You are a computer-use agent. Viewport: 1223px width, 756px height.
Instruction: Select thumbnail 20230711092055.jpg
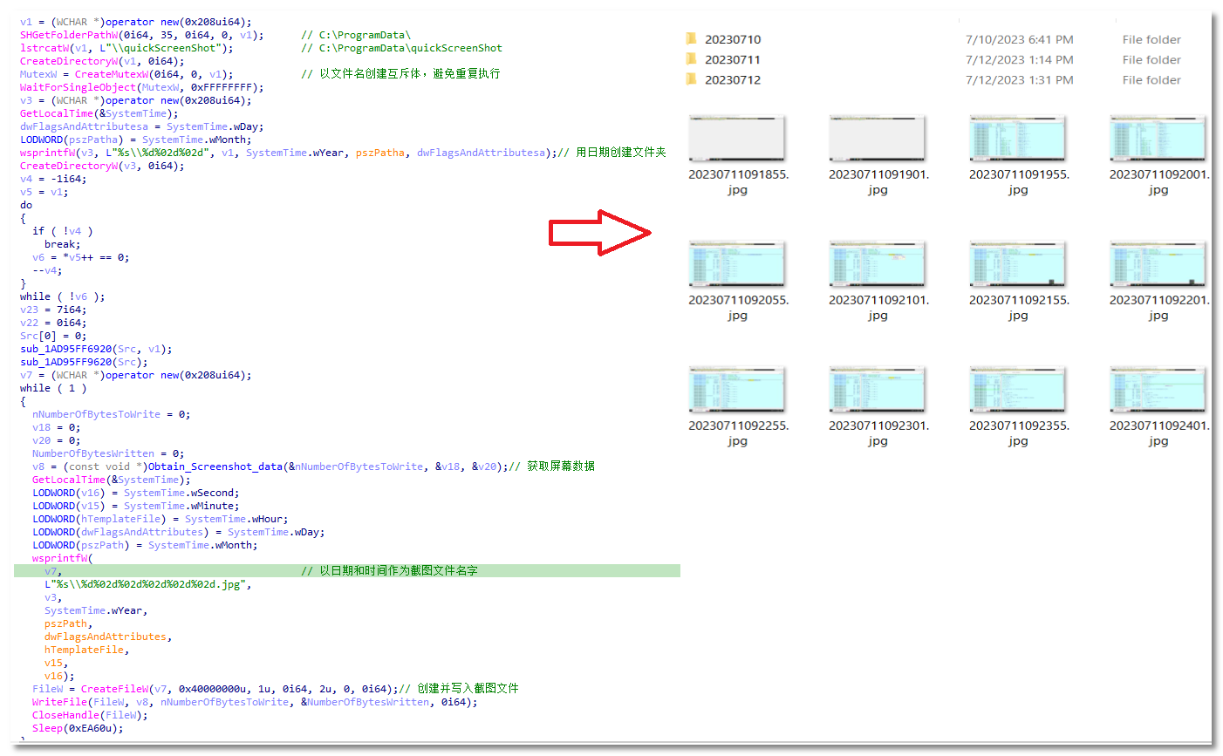coord(737,265)
